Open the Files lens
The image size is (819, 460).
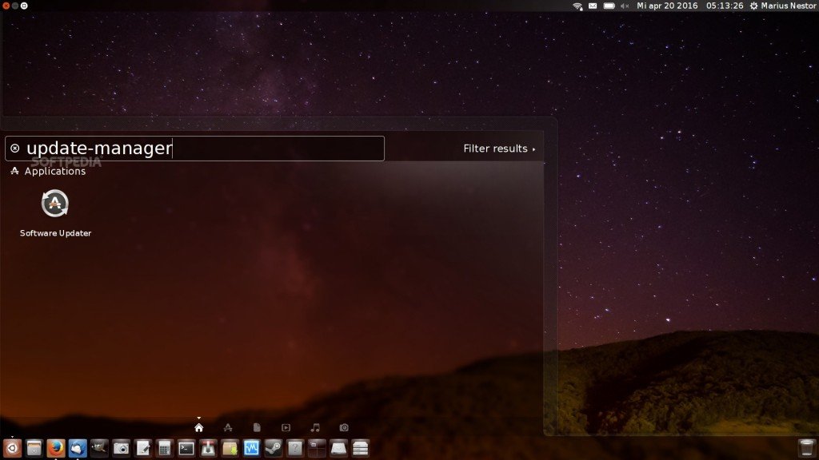257,427
